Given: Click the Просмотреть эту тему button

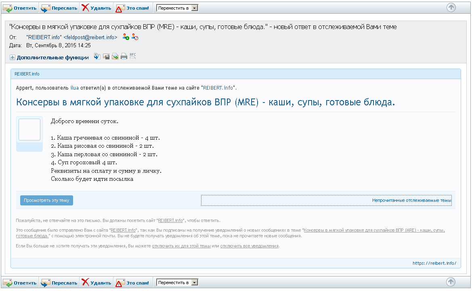Looking at the screenshot, I should (46, 200).
